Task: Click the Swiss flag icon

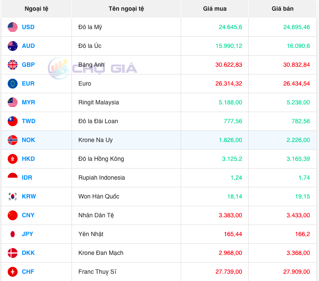Action: tap(12, 272)
